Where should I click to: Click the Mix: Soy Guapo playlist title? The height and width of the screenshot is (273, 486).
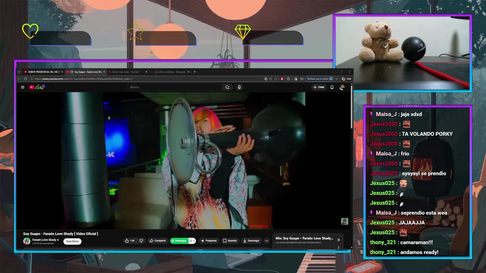click(x=305, y=238)
